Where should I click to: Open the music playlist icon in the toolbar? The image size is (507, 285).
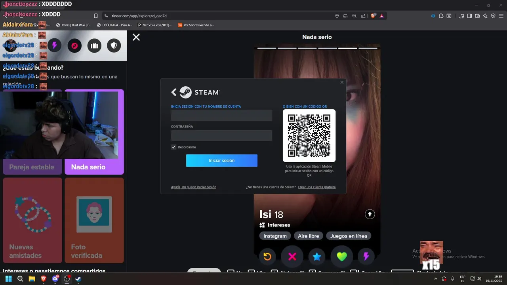461,16
